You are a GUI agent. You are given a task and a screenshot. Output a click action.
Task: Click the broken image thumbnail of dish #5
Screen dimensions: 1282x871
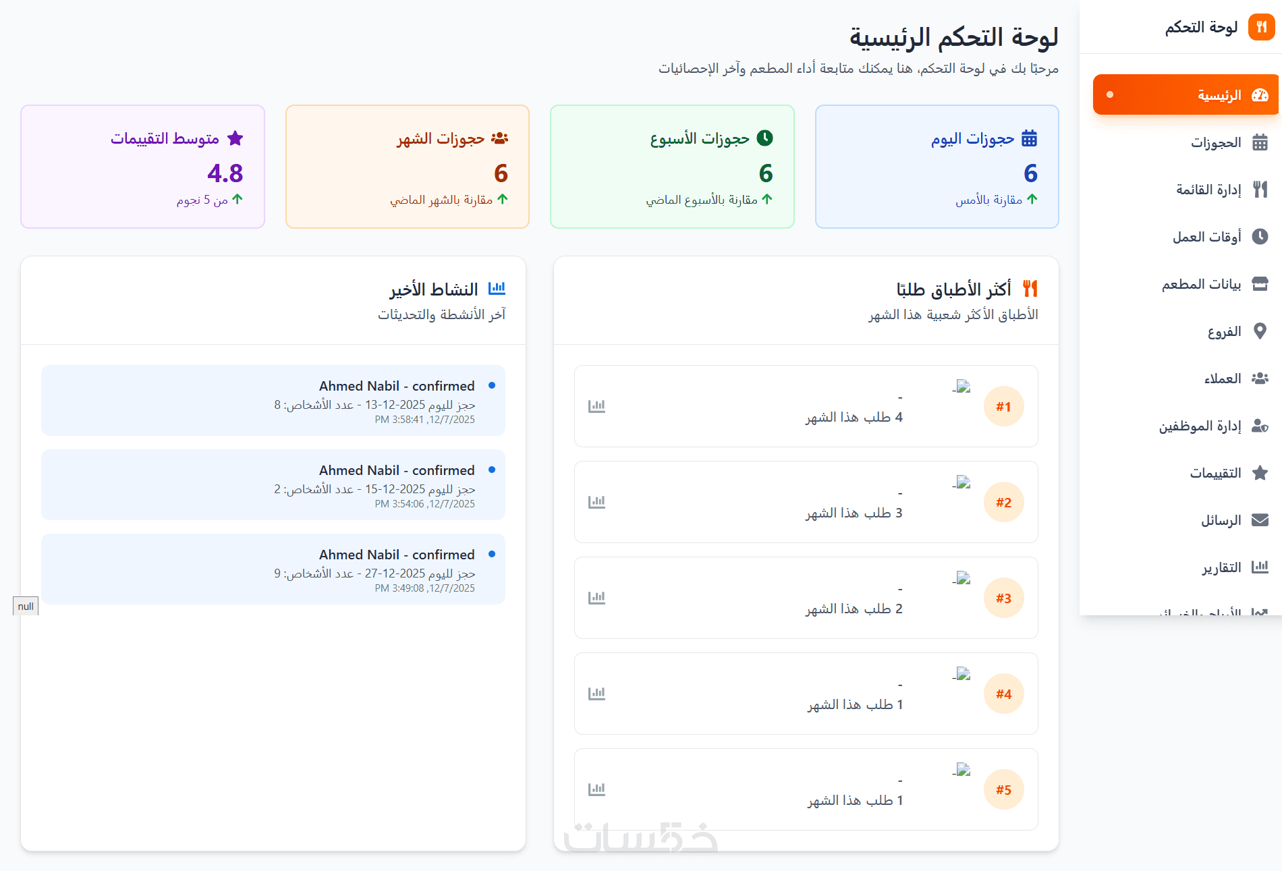coord(963,770)
